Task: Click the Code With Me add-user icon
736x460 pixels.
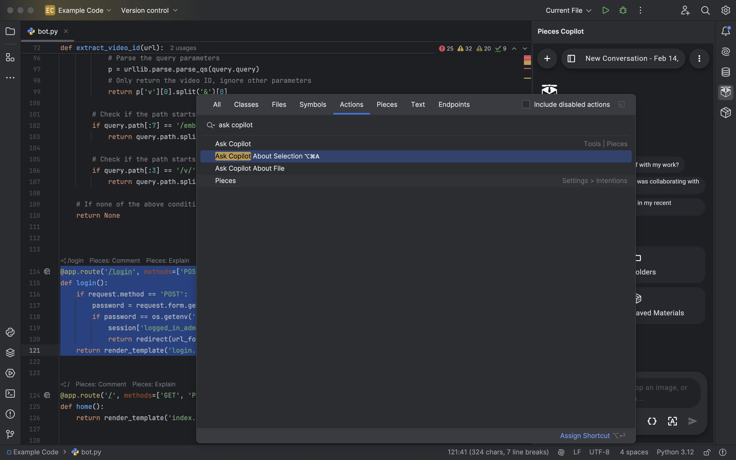Action: (x=685, y=10)
